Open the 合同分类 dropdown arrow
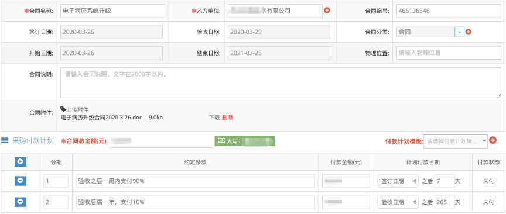Image resolution: width=506 pixels, height=214 pixels. coord(459,32)
